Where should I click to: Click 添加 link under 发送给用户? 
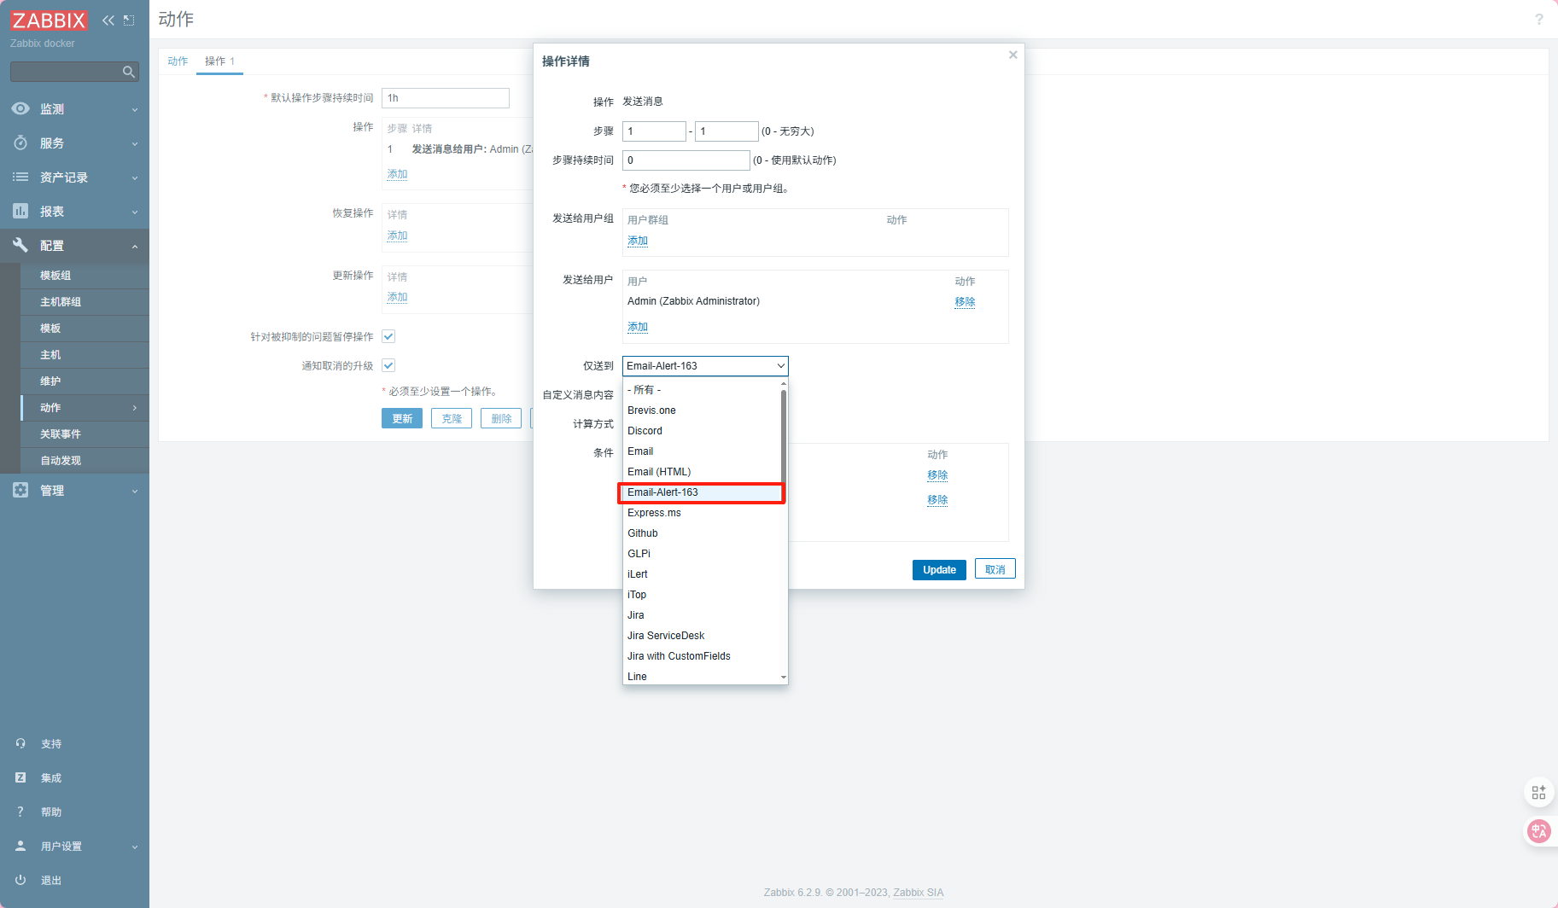(638, 327)
